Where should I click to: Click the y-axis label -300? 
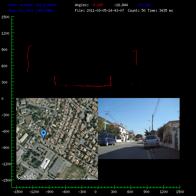click(5, 115)
